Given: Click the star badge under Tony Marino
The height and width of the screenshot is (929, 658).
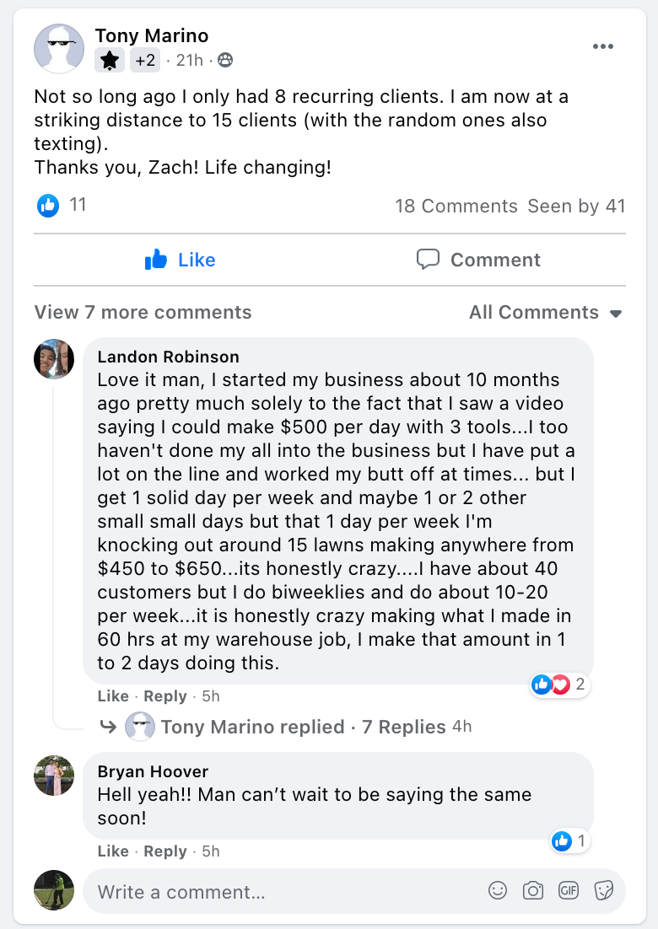Looking at the screenshot, I should pos(110,60).
